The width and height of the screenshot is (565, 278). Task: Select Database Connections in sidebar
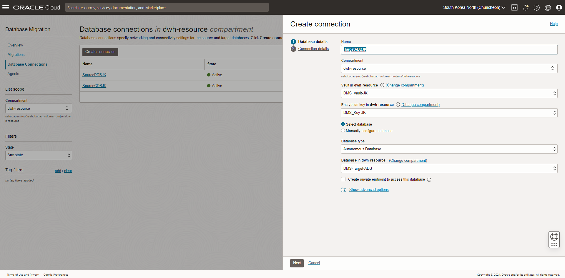[27, 64]
